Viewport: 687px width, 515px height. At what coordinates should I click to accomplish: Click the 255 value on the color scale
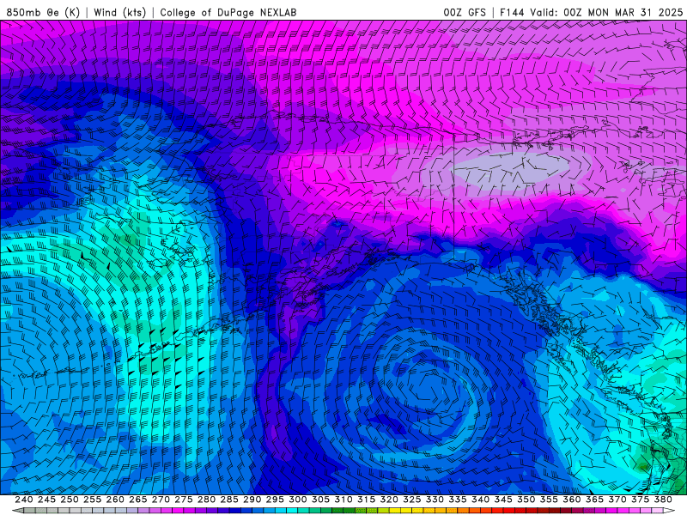tap(92, 500)
